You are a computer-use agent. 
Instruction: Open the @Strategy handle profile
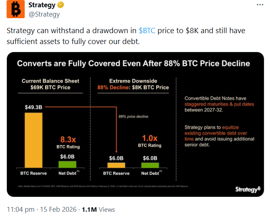(44, 15)
